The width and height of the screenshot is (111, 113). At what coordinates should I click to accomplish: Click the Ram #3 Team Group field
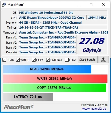pyautogui.click(x=47, y=47)
